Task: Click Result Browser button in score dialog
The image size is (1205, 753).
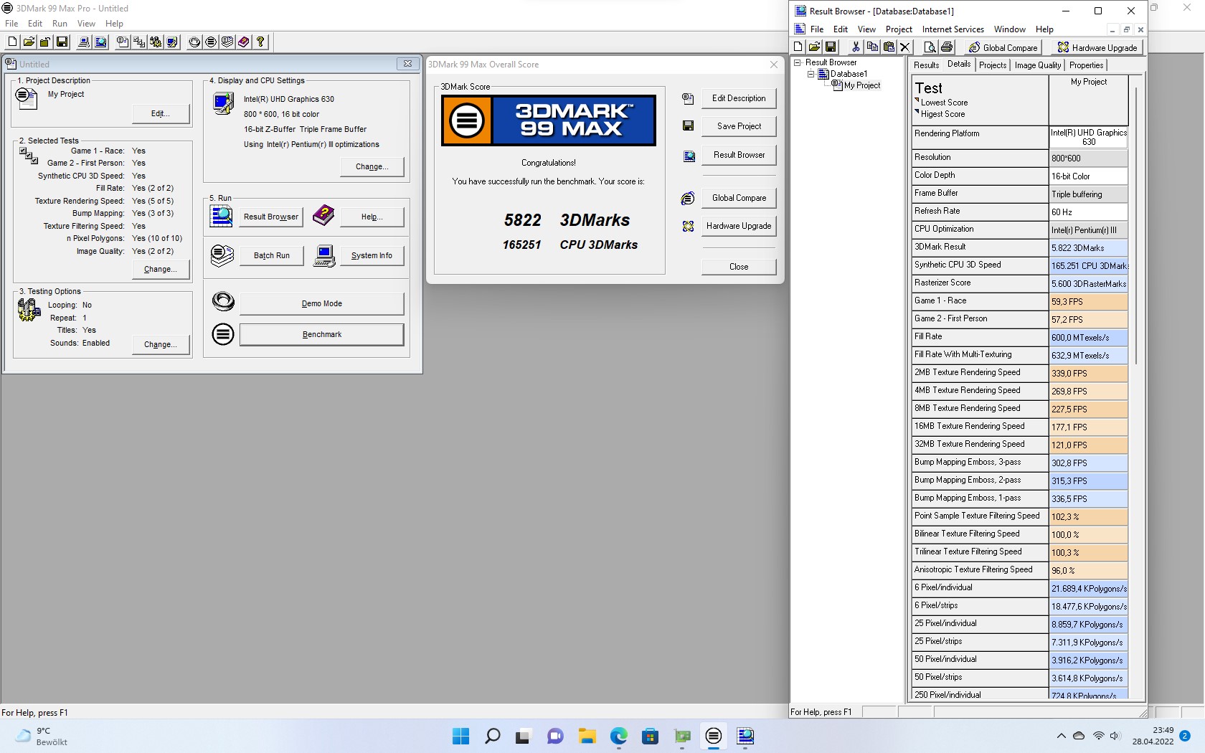Action: [x=739, y=155]
